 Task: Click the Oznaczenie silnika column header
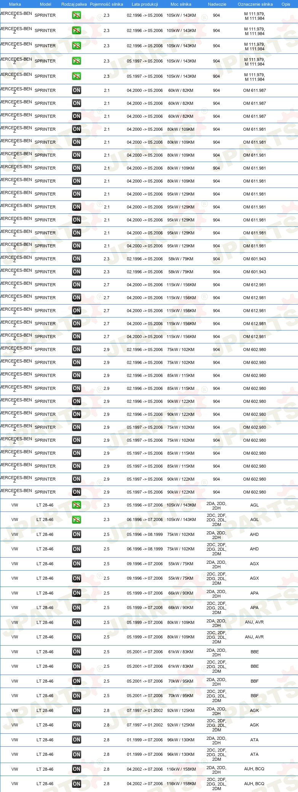click(255, 4)
